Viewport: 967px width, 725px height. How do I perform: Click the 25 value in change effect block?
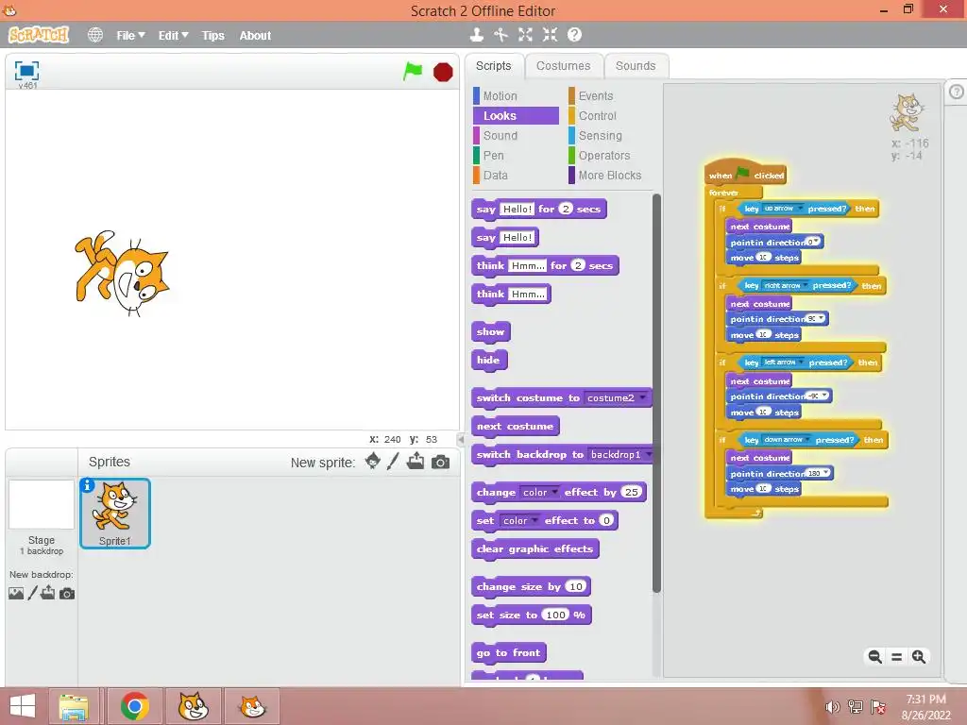point(632,492)
